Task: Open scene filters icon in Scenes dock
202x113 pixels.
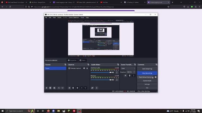Action: coord(54,88)
